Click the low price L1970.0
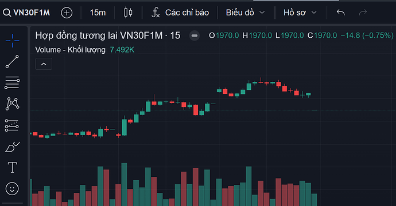 [289, 35]
